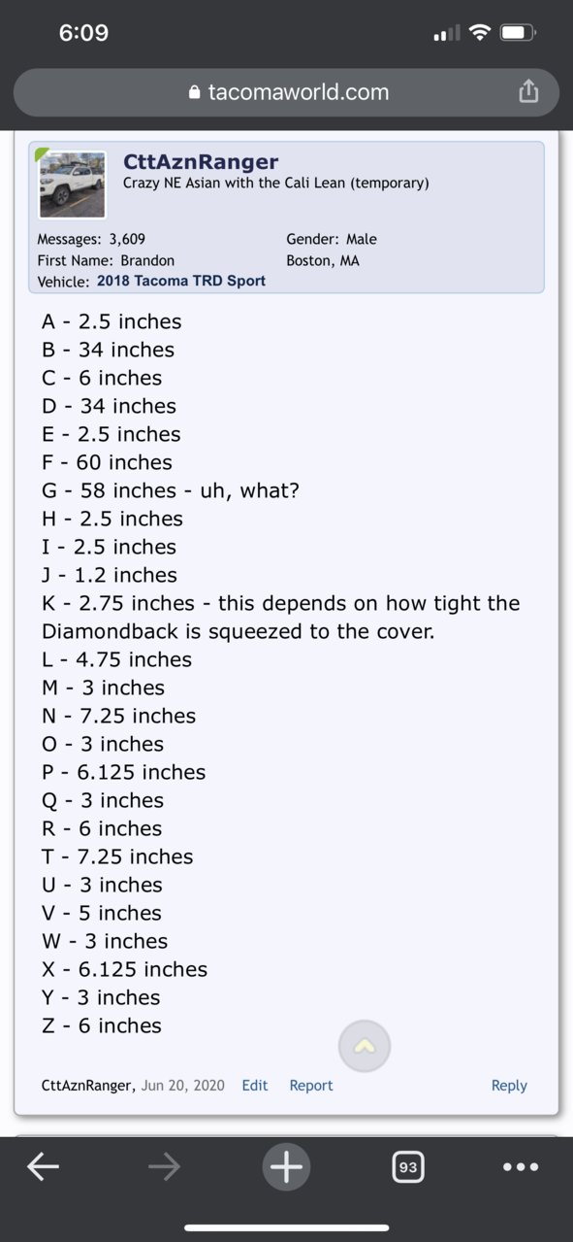Viewport: 573px width, 1242px height.
Task: Click Edit under the post
Action: point(255,1086)
